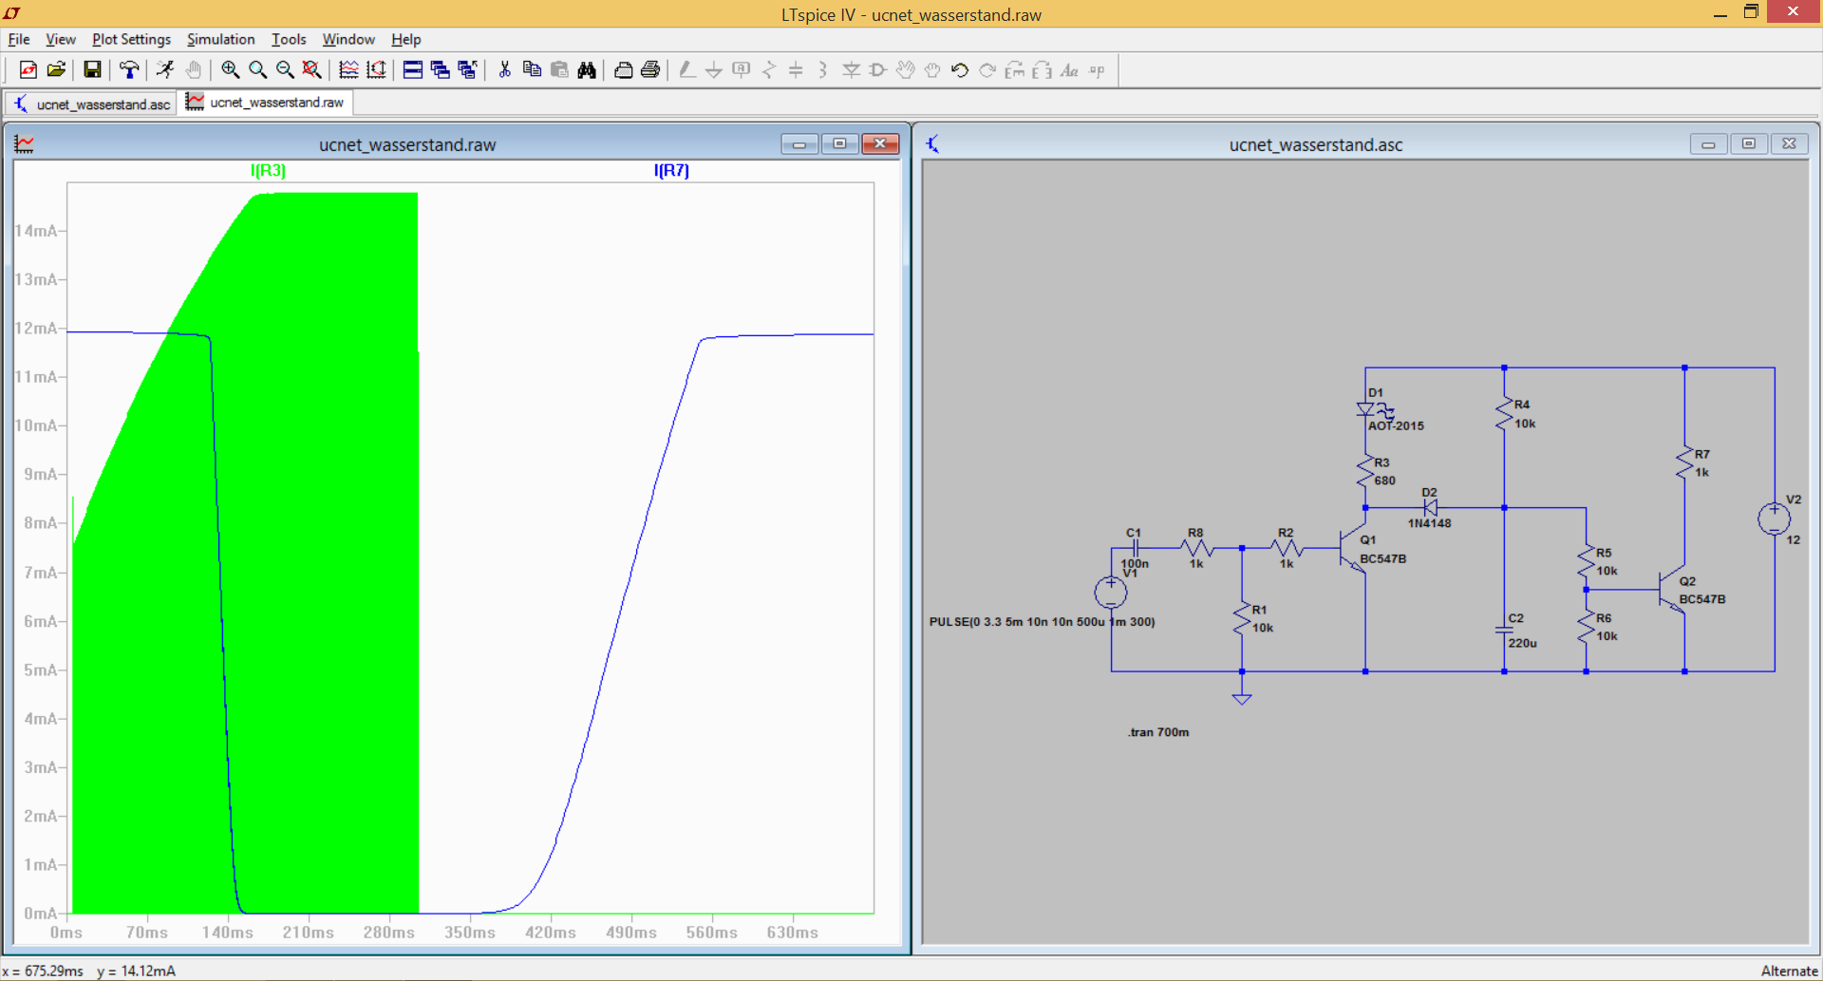Viewport: 1823px width, 981px height.
Task: Select the Inductor tool icon
Action: pos(823,69)
